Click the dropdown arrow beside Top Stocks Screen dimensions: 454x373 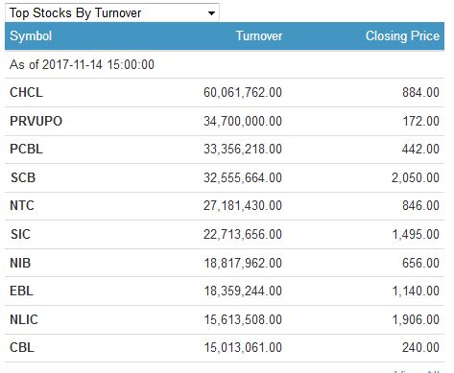click(211, 13)
